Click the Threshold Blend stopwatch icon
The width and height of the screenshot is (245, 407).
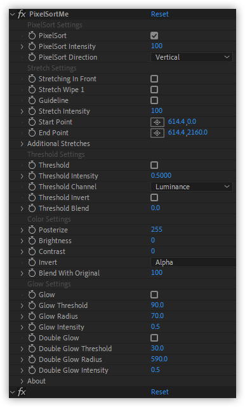pyautogui.click(x=32, y=208)
